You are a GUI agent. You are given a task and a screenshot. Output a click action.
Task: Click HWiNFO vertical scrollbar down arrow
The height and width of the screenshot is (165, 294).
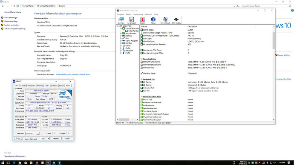pyautogui.click(x=274, y=119)
